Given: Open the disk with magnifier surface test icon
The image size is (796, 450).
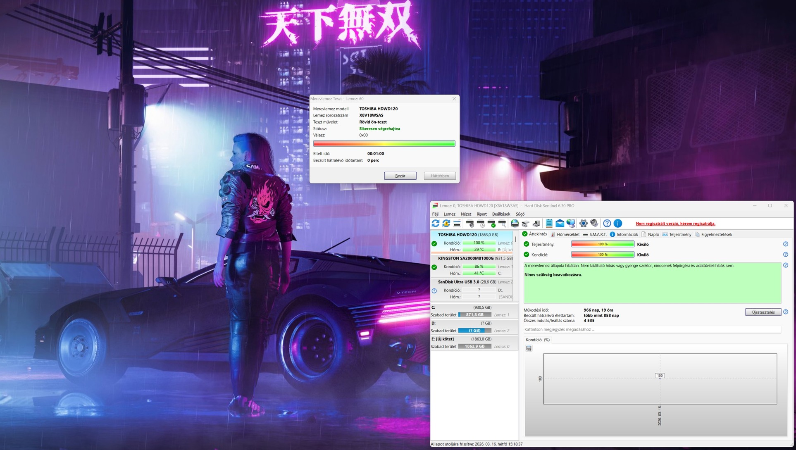Looking at the screenshot, I should pos(502,224).
